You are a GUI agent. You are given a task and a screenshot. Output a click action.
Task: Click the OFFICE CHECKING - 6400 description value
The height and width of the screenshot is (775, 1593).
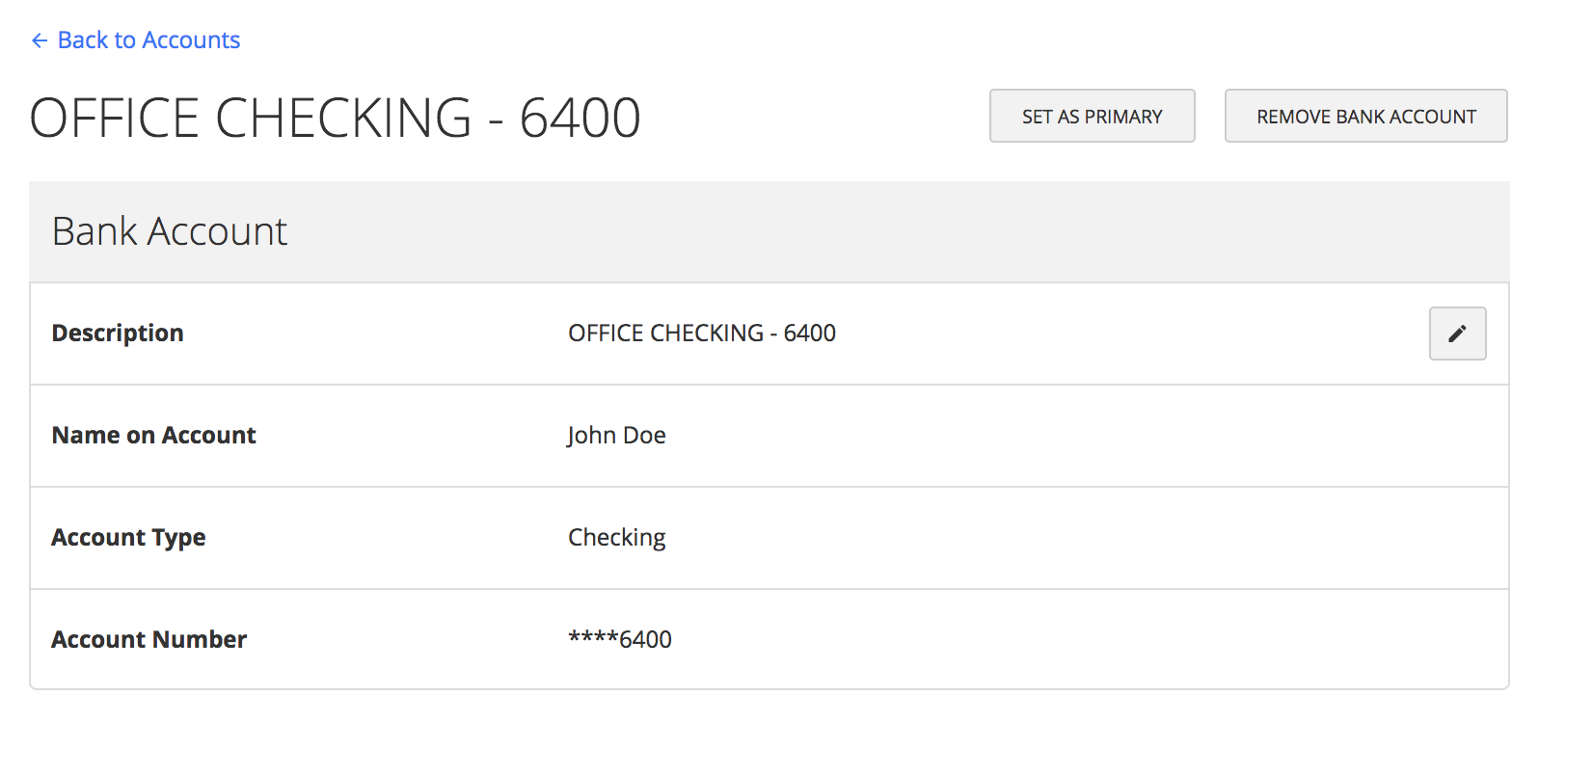[x=702, y=334]
